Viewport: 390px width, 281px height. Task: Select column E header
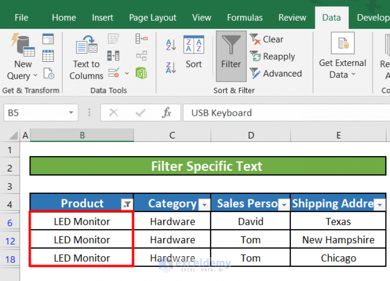pyautogui.click(x=338, y=135)
